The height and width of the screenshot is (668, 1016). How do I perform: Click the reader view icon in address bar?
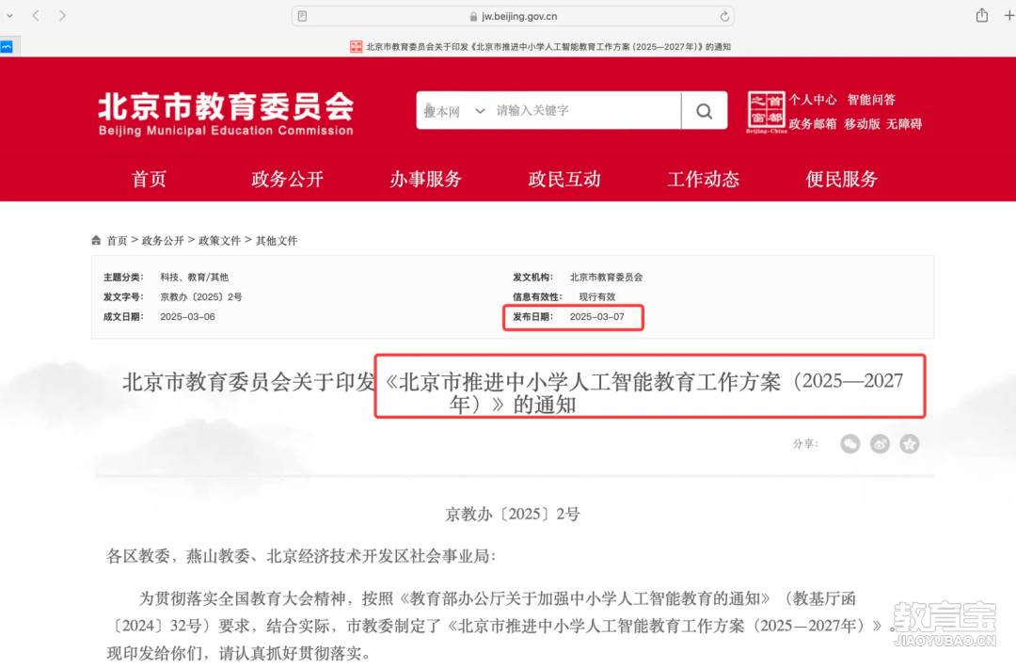click(x=303, y=16)
